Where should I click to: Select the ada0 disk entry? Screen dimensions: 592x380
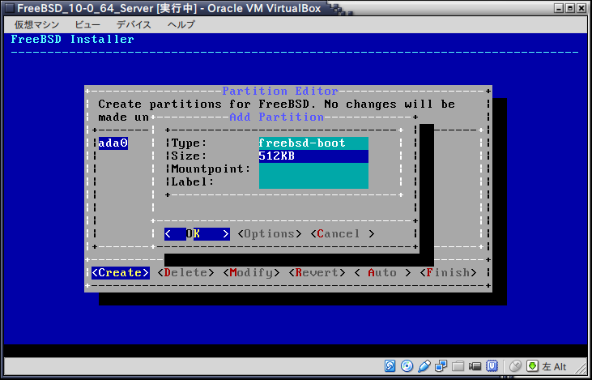coord(113,143)
